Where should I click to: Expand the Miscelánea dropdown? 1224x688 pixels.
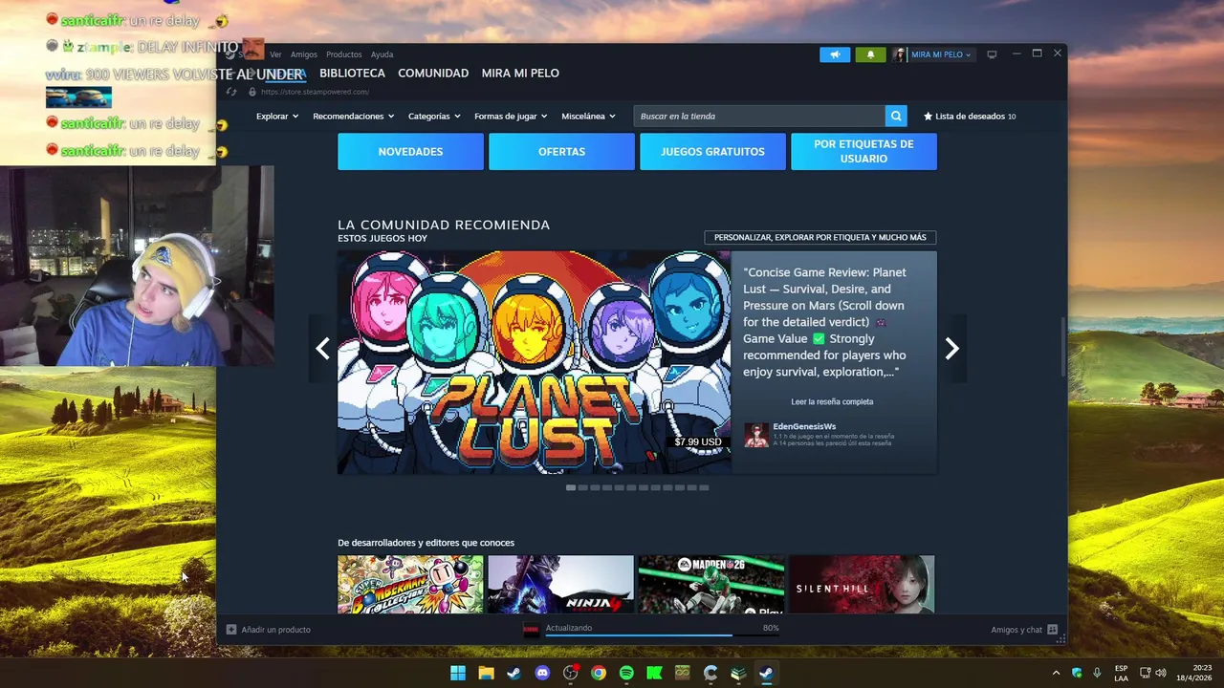tap(588, 116)
